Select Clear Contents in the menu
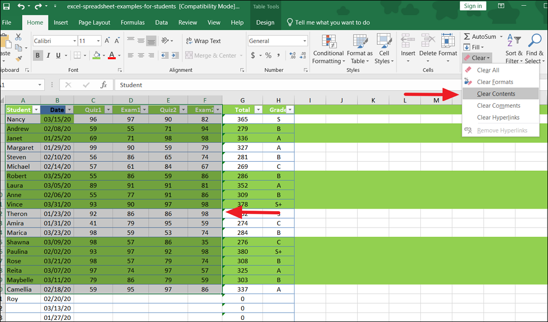 [501, 94]
